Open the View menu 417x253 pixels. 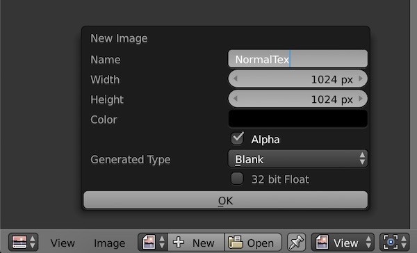[x=63, y=243]
